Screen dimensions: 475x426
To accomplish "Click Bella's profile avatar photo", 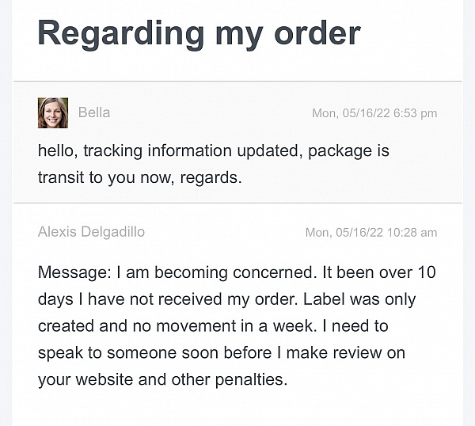I will point(53,112).
